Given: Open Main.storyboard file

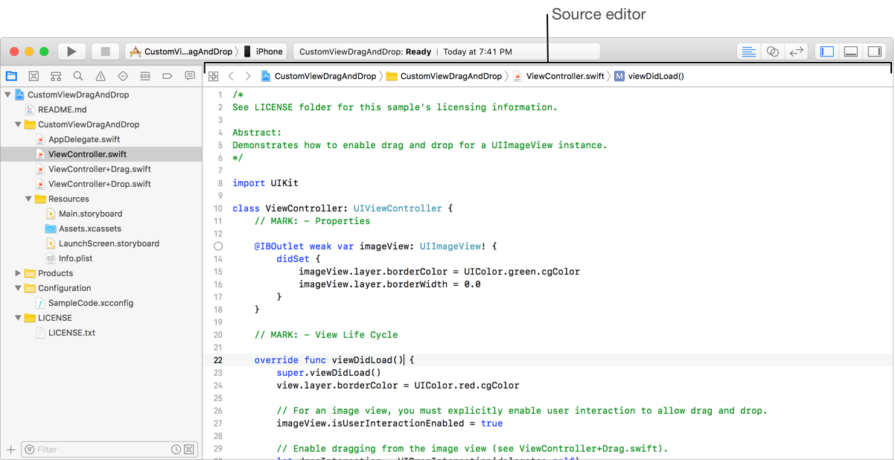Looking at the screenshot, I should 90,214.
